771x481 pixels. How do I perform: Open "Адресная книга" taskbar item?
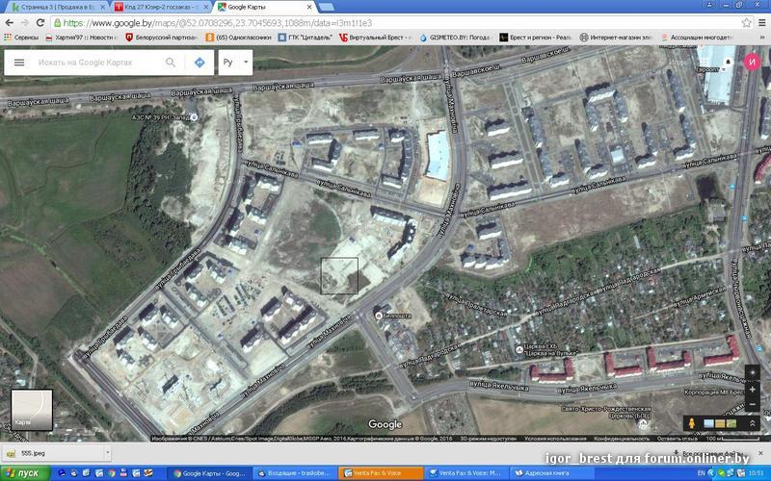(x=549, y=473)
